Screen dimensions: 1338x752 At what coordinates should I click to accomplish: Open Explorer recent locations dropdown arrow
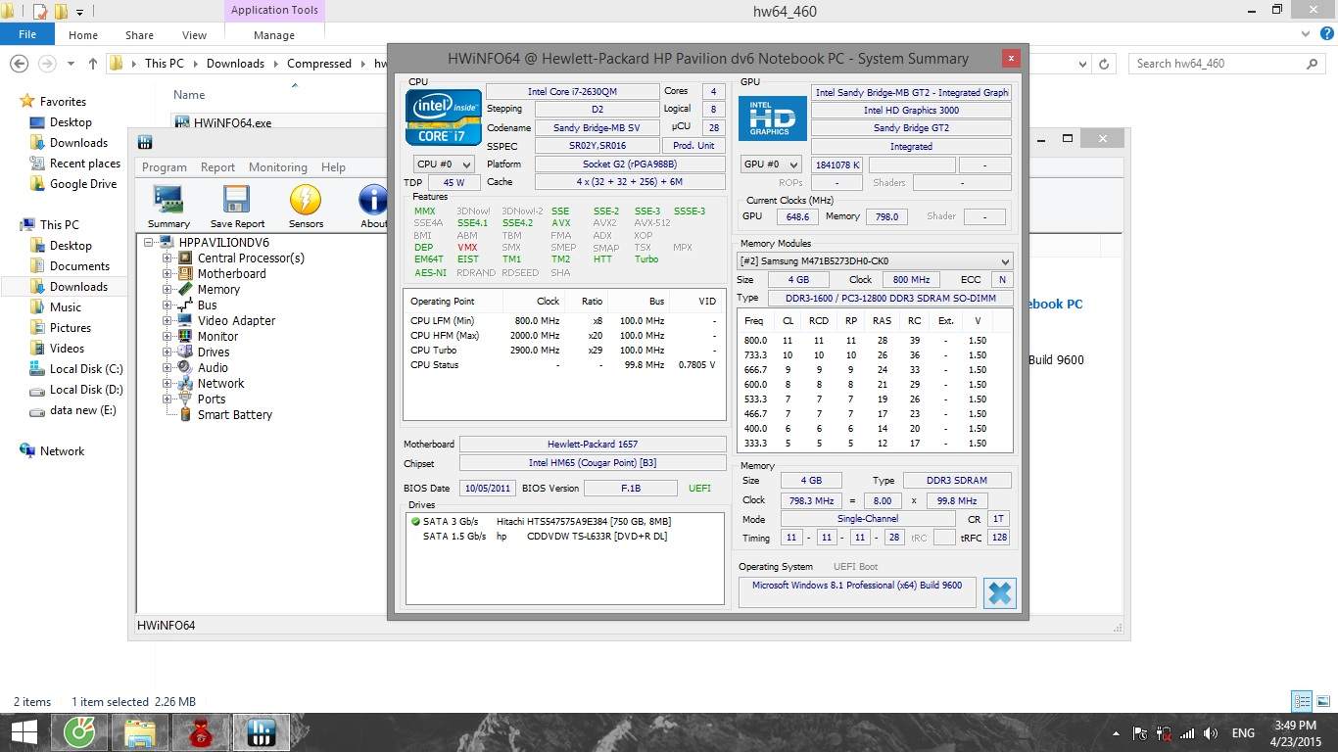coord(72,64)
